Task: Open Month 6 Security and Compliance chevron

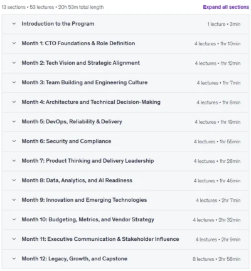Action: coord(14,141)
